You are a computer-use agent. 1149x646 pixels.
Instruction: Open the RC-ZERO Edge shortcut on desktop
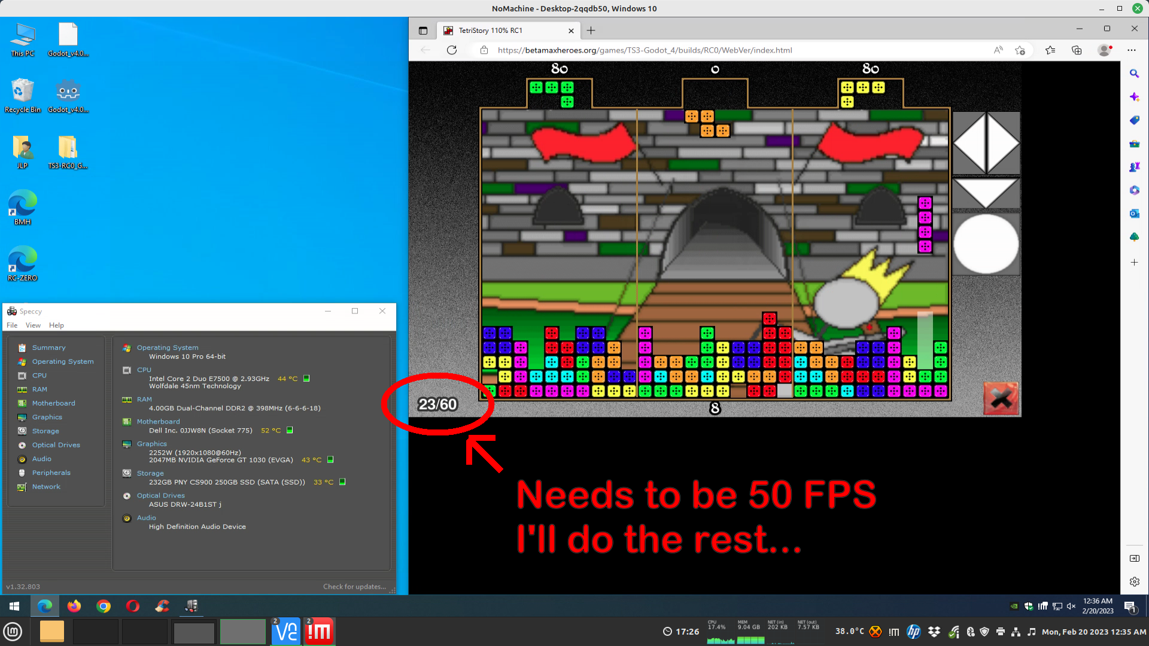click(23, 264)
